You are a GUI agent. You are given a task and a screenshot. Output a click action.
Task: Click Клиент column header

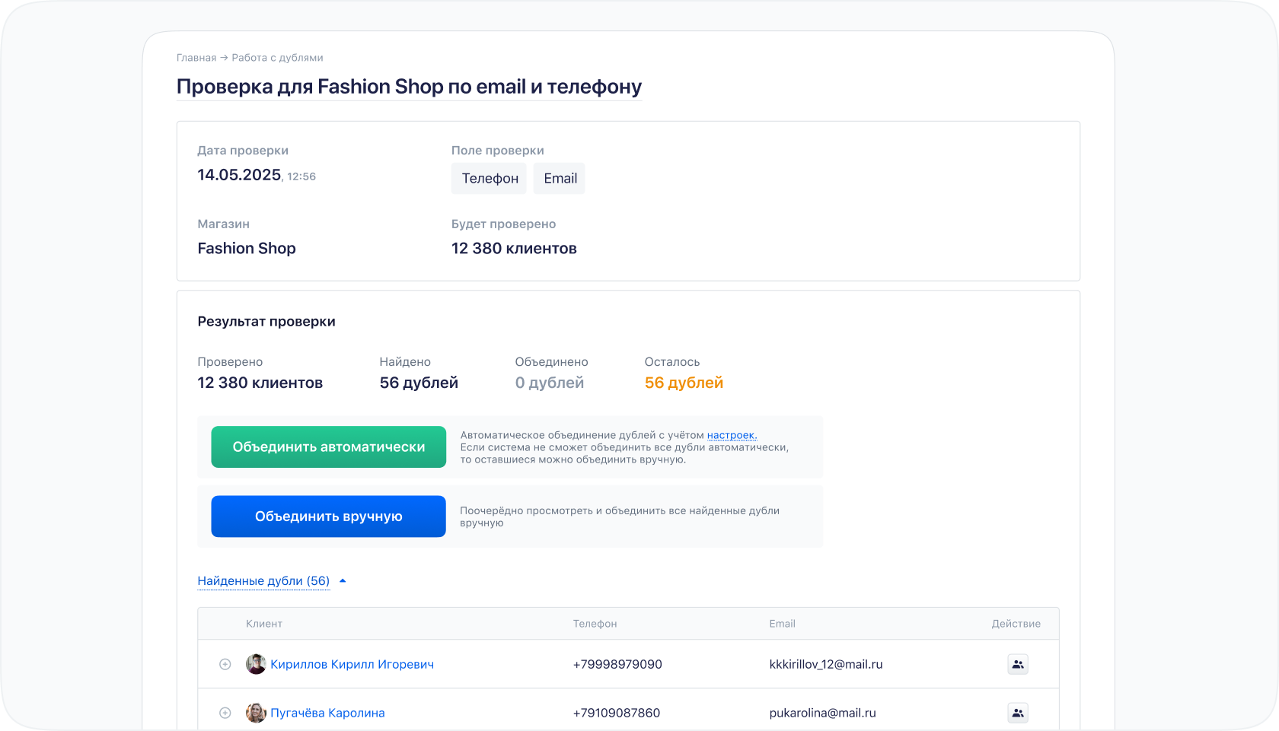click(x=264, y=624)
